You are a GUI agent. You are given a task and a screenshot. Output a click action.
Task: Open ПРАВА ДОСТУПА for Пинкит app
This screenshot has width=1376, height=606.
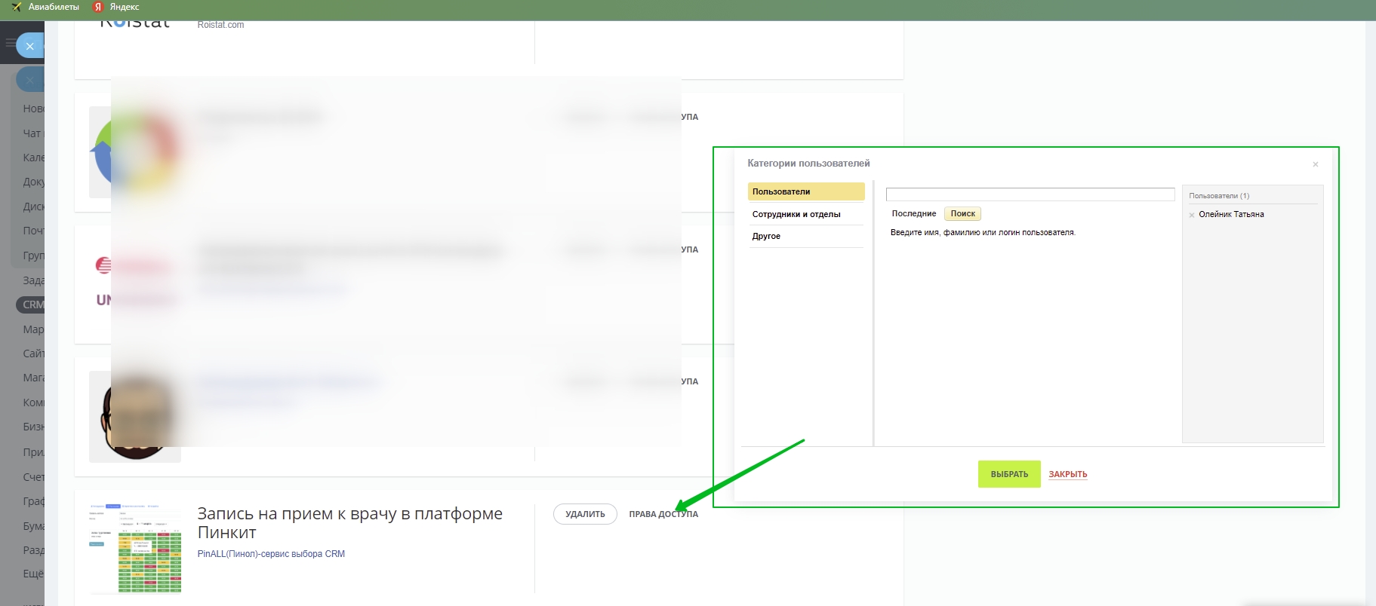tap(663, 514)
